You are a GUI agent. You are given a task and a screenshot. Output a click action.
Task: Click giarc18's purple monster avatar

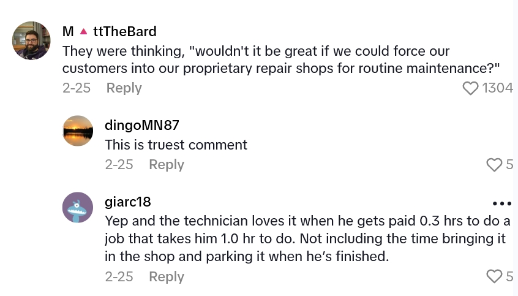click(78, 207)
